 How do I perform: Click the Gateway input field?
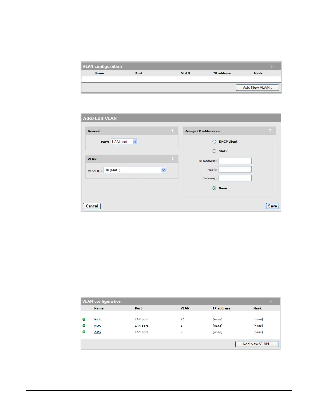pyautogui.click(x=235, y=178)
